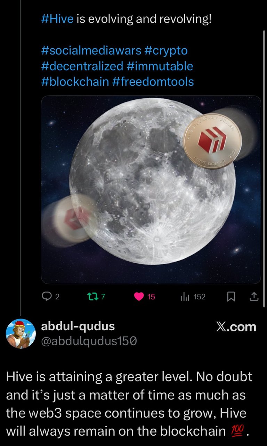Bookmark the post
The height and width of the screenshot is (446, 267).
pyautogui.click(x=231, y=297)
